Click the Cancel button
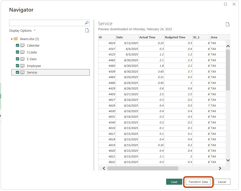 pos(222,182)
